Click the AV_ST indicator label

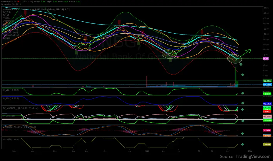[x=6, y=15]
